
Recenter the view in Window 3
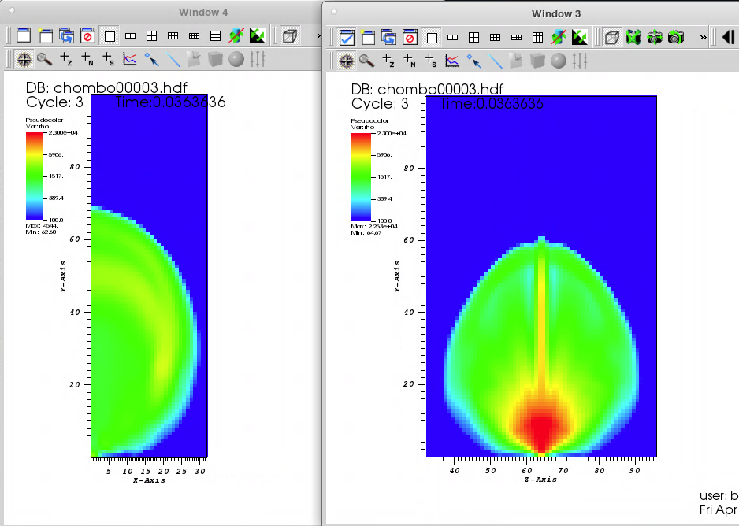[x=655, y=37]
